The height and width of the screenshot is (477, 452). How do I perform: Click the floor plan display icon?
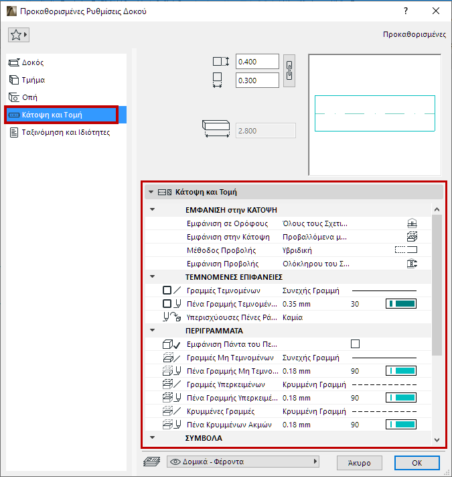(x=412, y=237)
